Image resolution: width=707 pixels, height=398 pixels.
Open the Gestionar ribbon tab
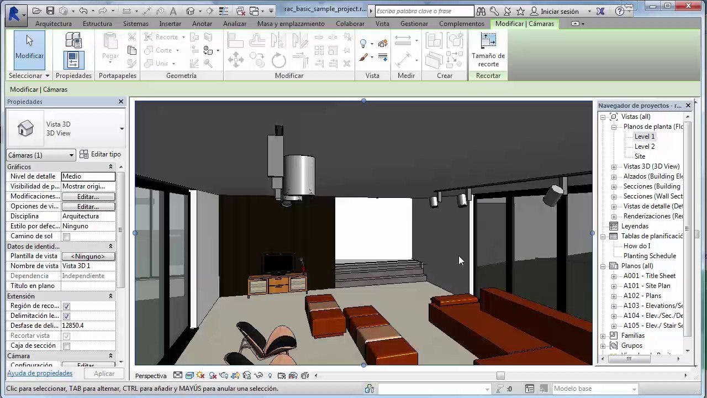pyautogui.click(x=414, y=24)
